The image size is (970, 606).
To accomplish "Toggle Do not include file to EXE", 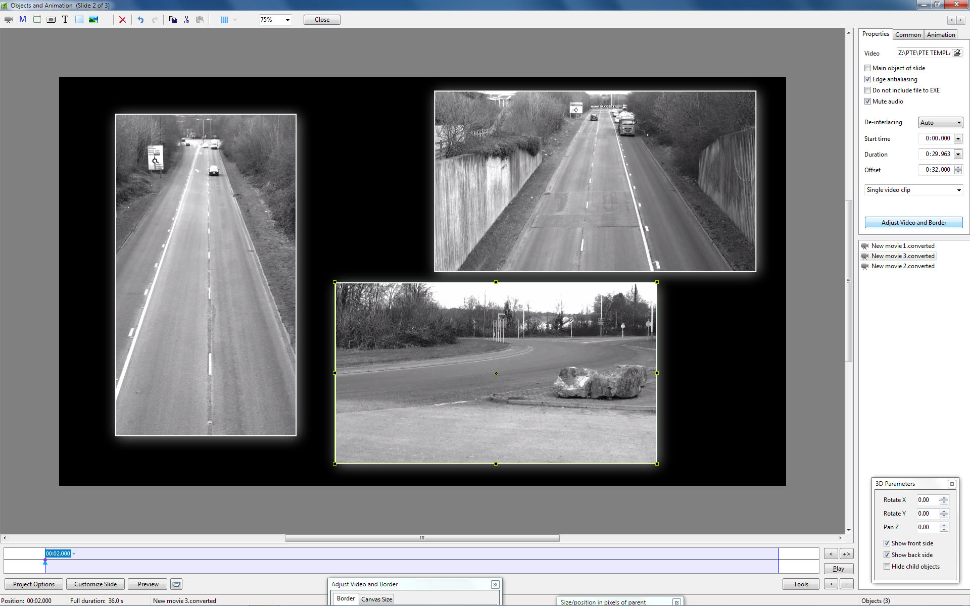I will coord(867,90).
